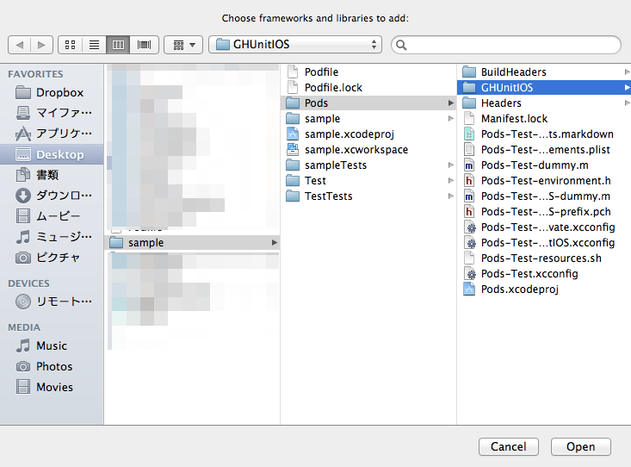Image resolution: width=631 pixels, height=467 pixels.
Task: Open the item arrangement dropdown
Action: click(183, 45)
